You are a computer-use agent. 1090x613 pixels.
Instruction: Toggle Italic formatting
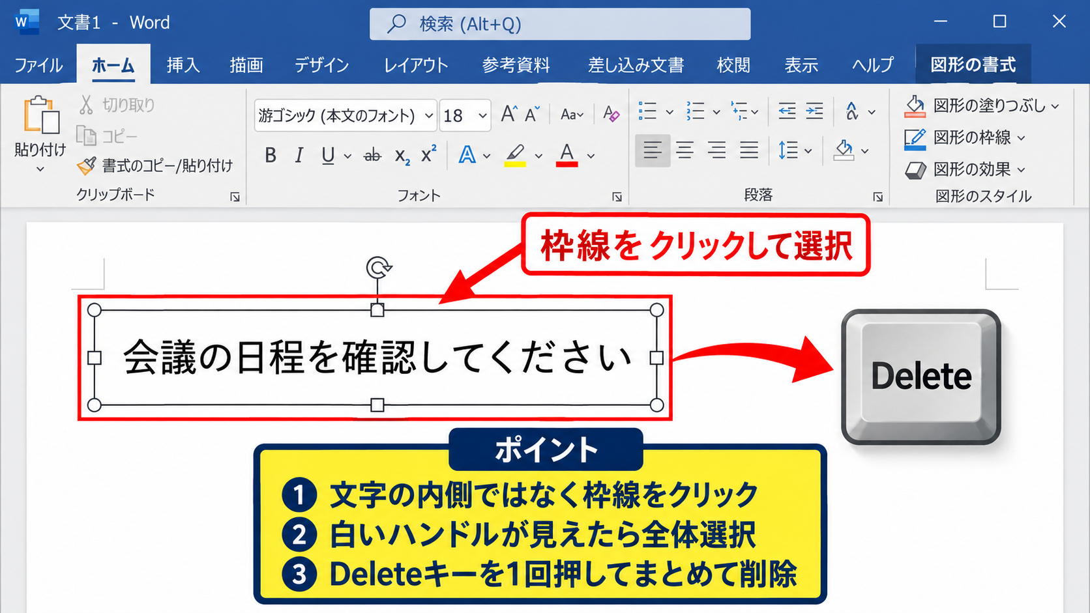pos(299,155)
